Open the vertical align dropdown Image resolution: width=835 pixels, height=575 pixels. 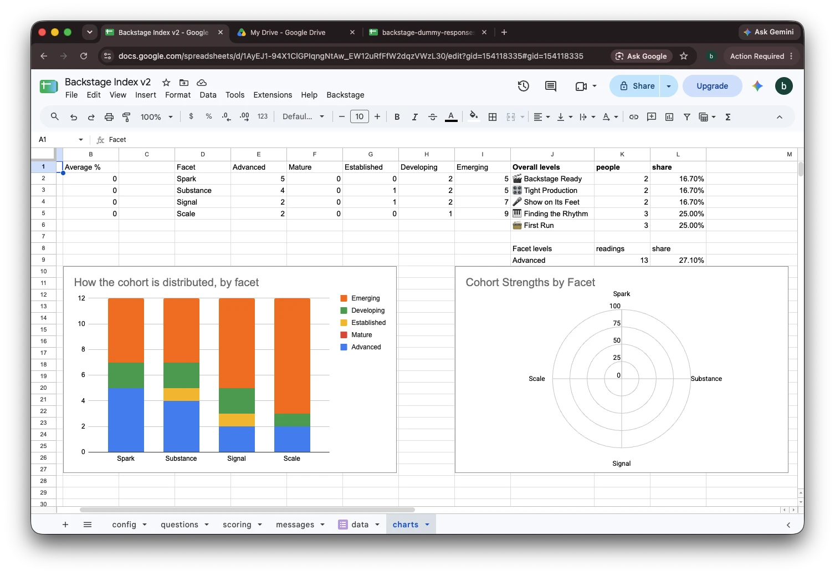point(565,116)
